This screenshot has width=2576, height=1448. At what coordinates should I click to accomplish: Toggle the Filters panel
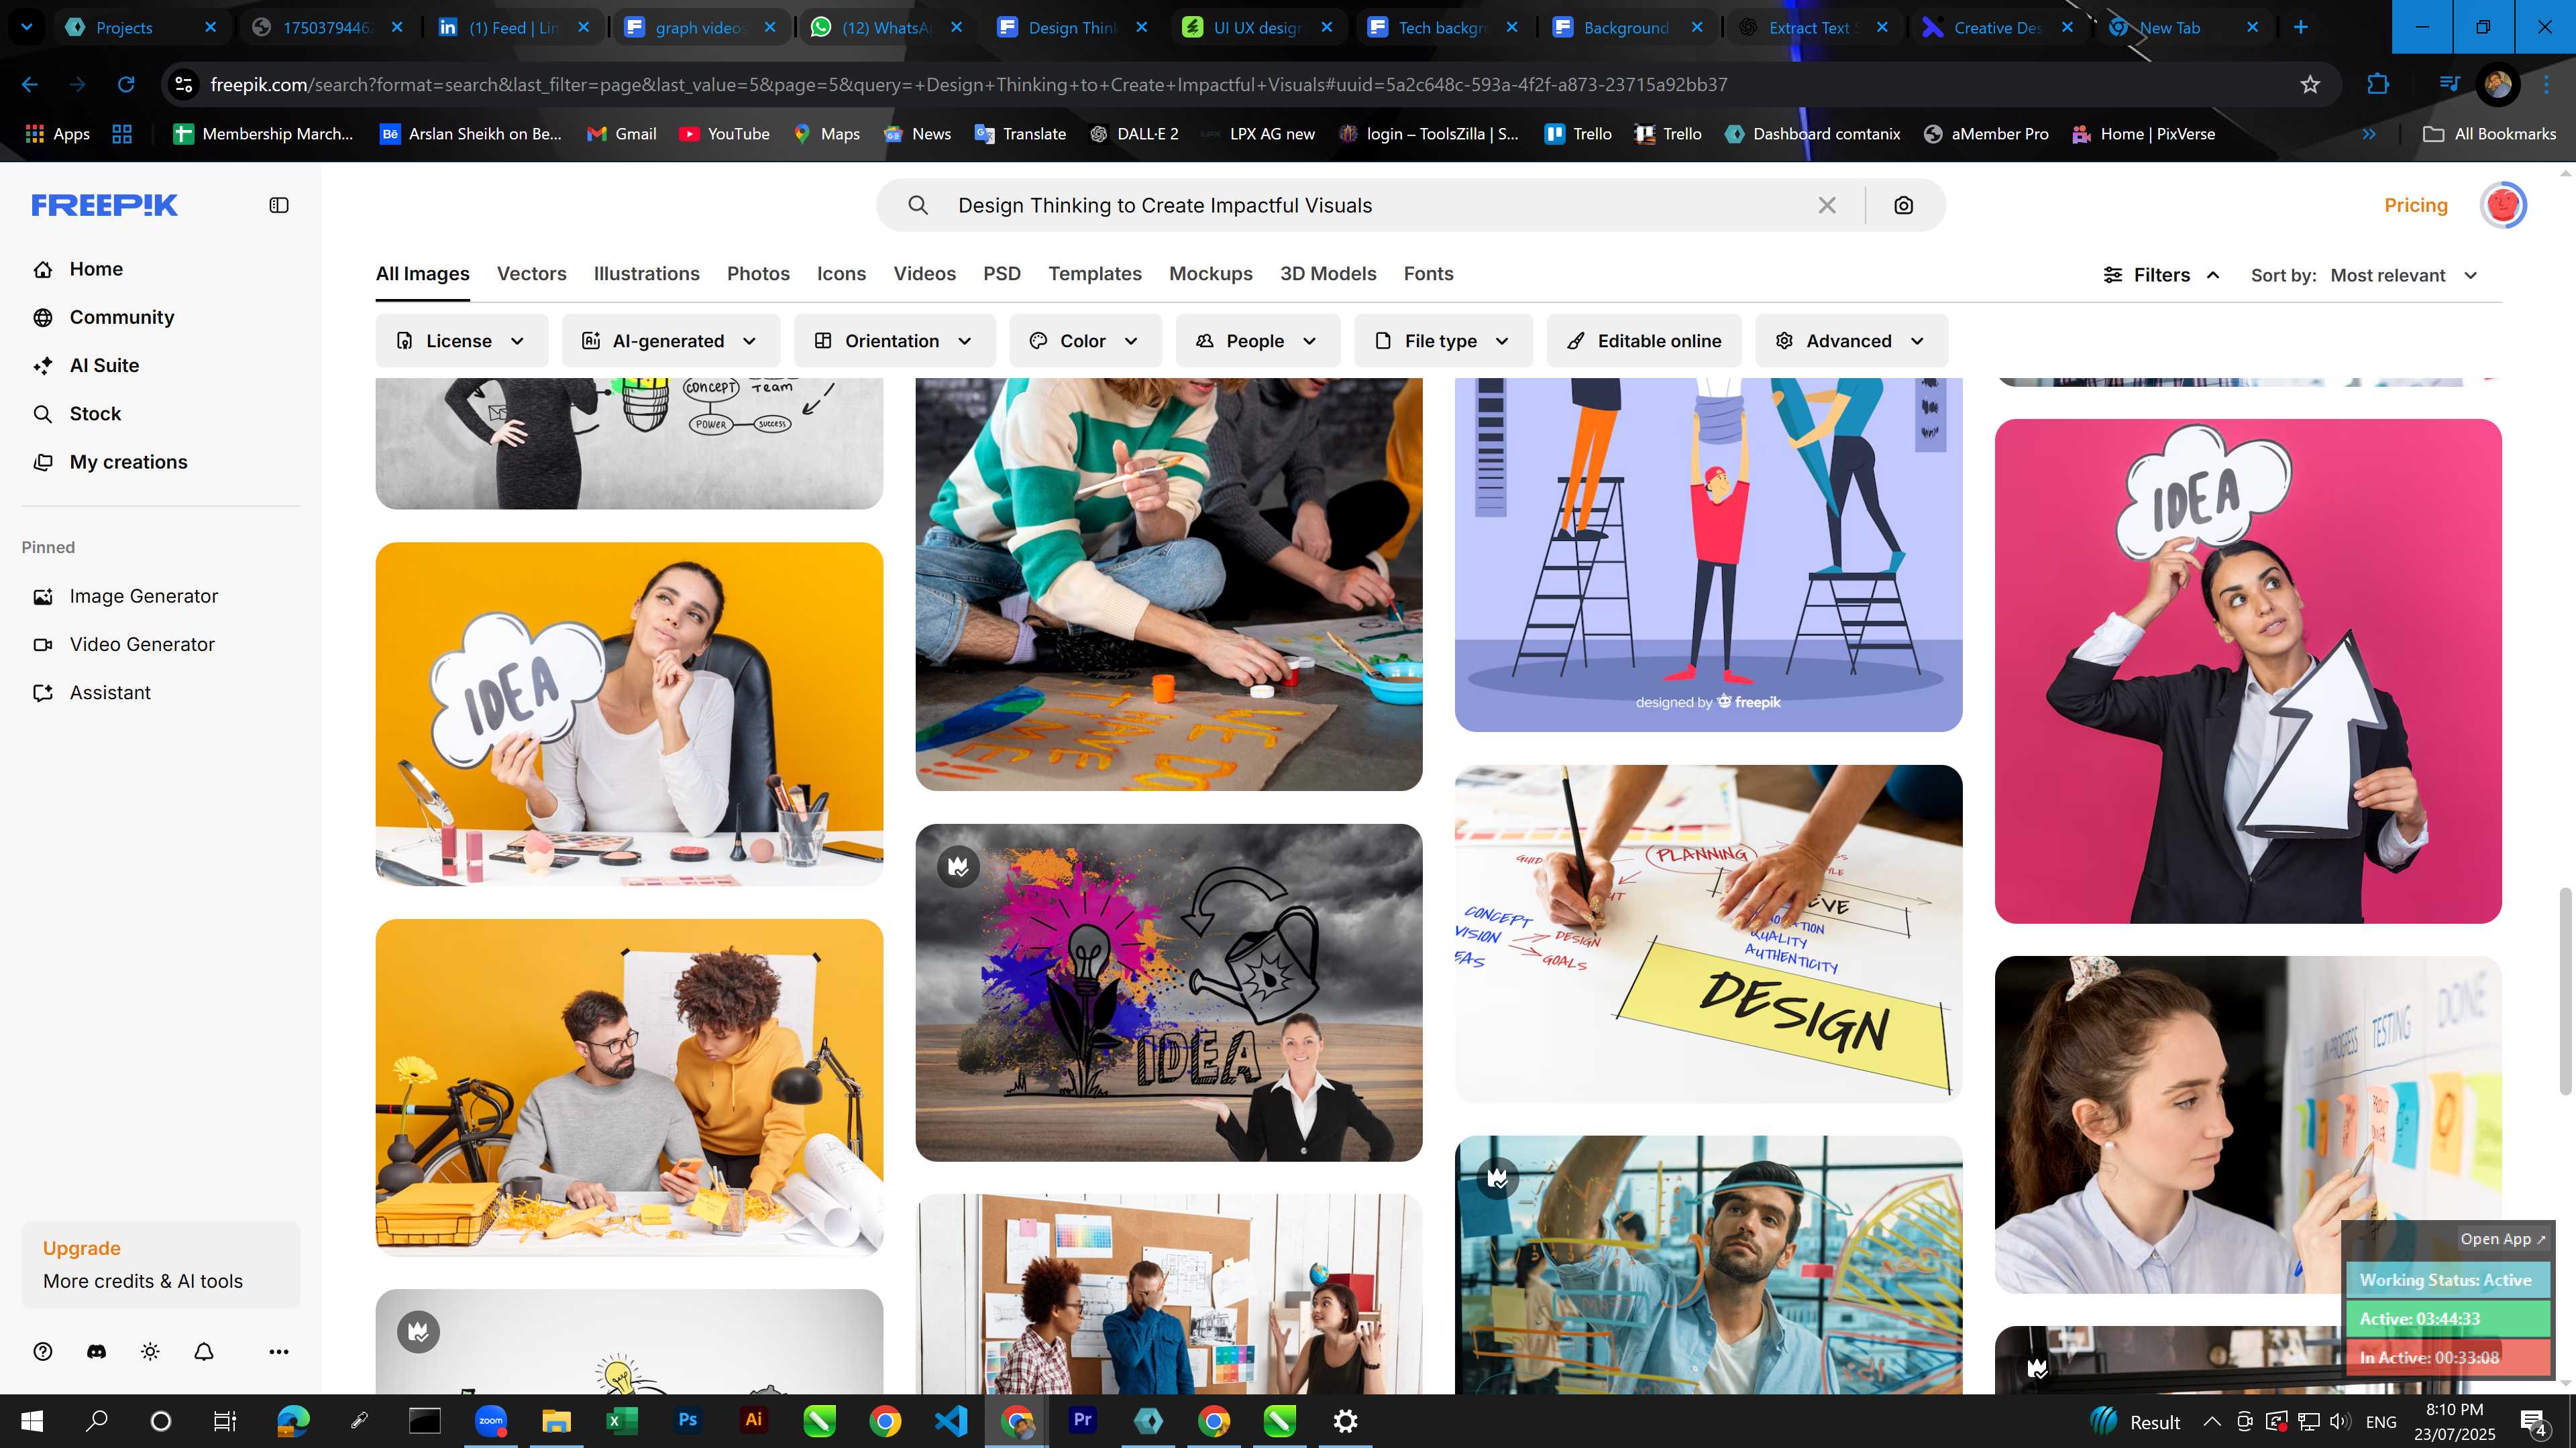[2161, 275]
